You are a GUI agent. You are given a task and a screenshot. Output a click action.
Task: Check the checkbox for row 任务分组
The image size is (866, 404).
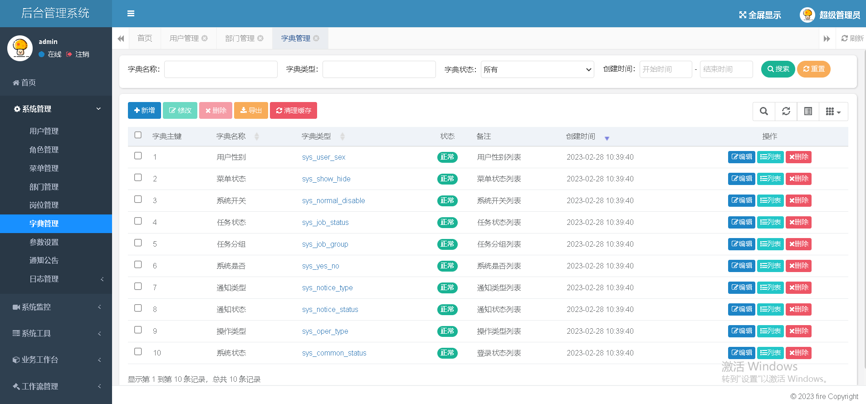click(x=138, y=243)
